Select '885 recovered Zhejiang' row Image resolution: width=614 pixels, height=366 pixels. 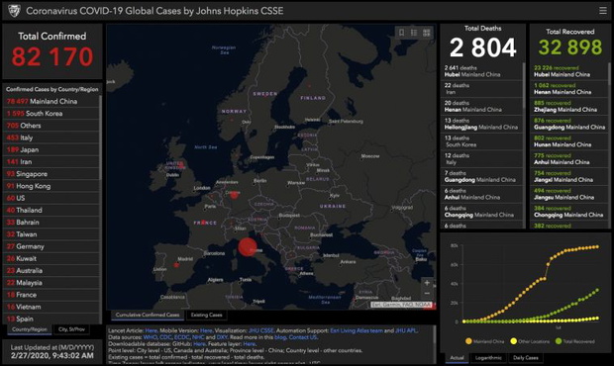tap(569, 107)
